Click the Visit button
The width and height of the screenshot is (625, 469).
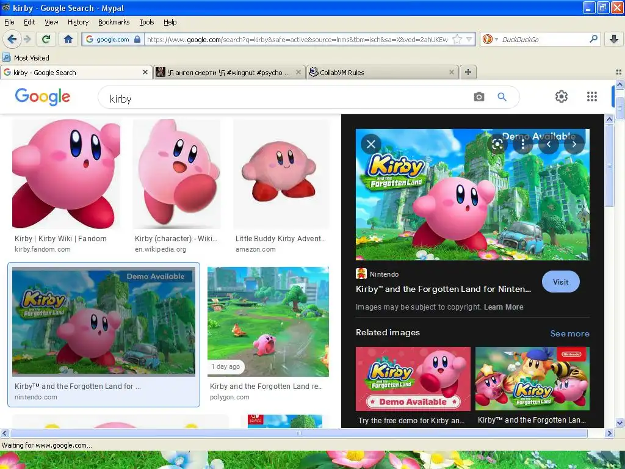click(560, 282)
